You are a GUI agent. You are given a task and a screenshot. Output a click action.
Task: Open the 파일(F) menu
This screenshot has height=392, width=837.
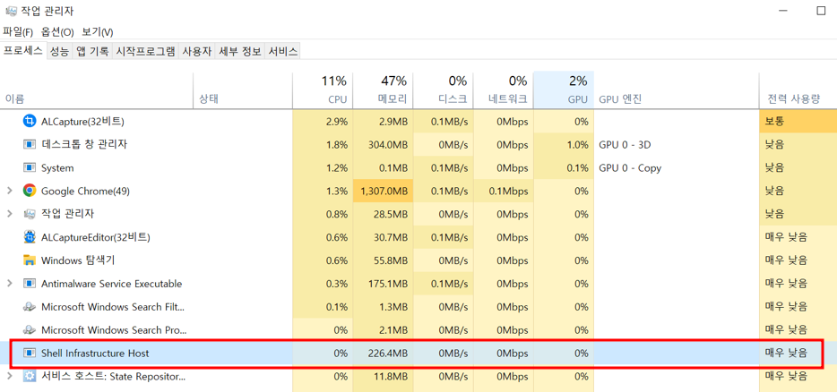(18, 32)
